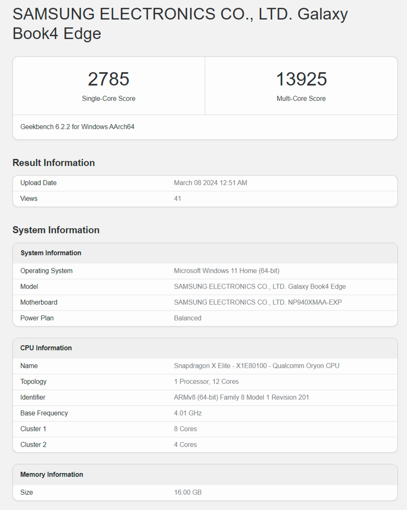The image size is (407, 510).
Task: Click the Views count value 41
Action: [177, 198]
